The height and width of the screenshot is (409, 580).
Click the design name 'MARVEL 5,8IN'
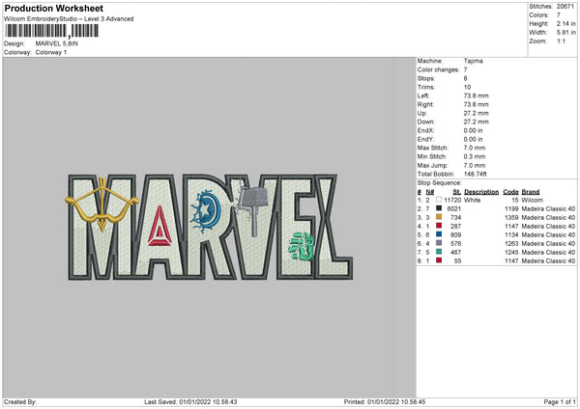tap(57, 43)
